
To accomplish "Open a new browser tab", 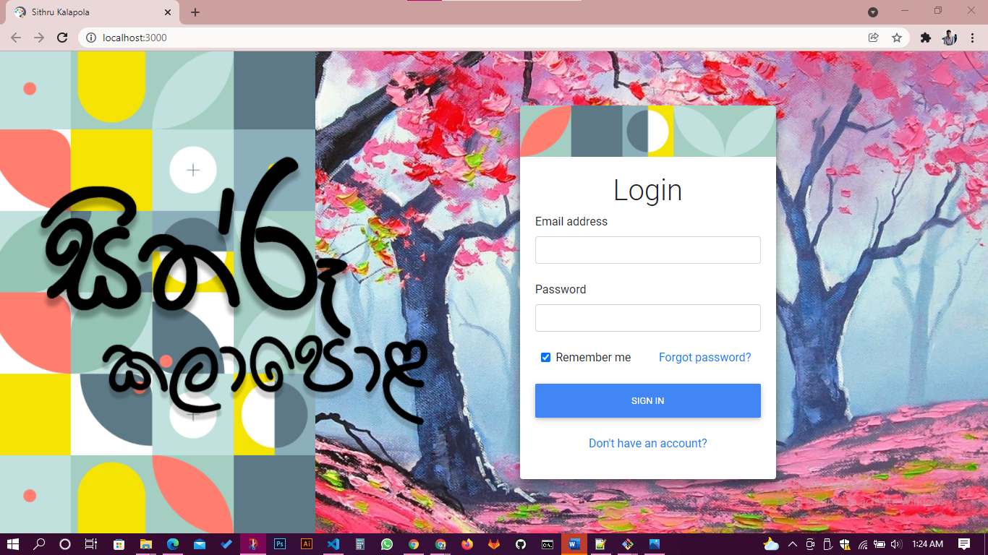I will click(x=195, y=12).
